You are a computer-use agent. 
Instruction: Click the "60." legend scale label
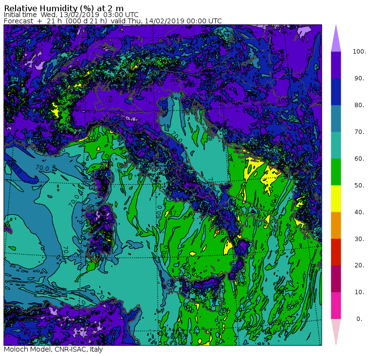pyautogui.click(x=359, y=159)
